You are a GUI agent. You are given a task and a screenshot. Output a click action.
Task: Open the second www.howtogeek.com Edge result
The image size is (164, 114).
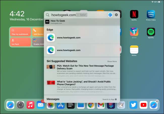tap(82, 50)
